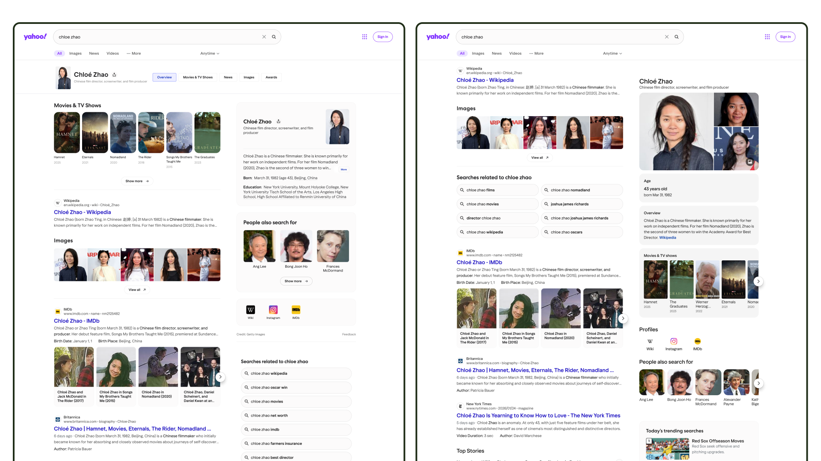Screen dimensions: 821x461
Task: Clear the right search box with X icon
Action: coord(667,37)
